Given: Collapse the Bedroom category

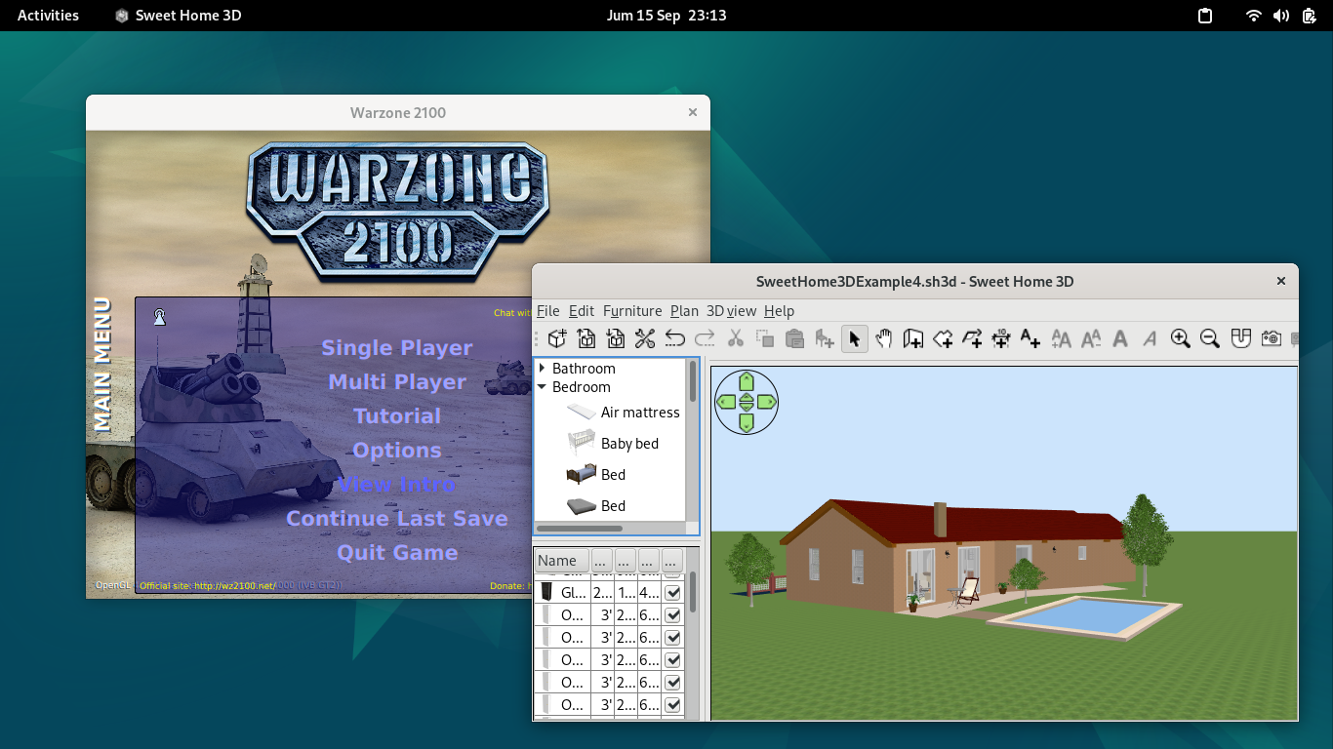Looking at the screenshot, I should pyautogui.click(x=543, y=387).
